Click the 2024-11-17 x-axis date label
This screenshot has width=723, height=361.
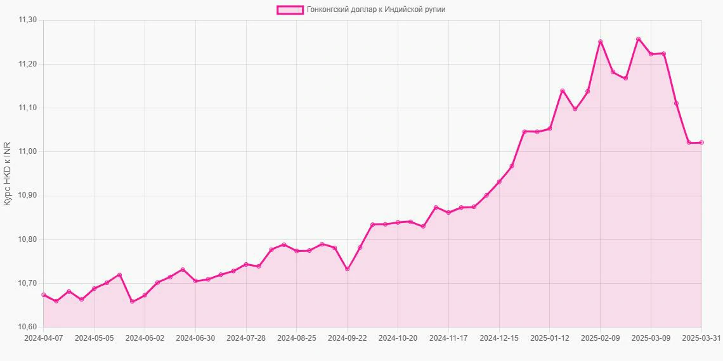[x=448, y=338]
